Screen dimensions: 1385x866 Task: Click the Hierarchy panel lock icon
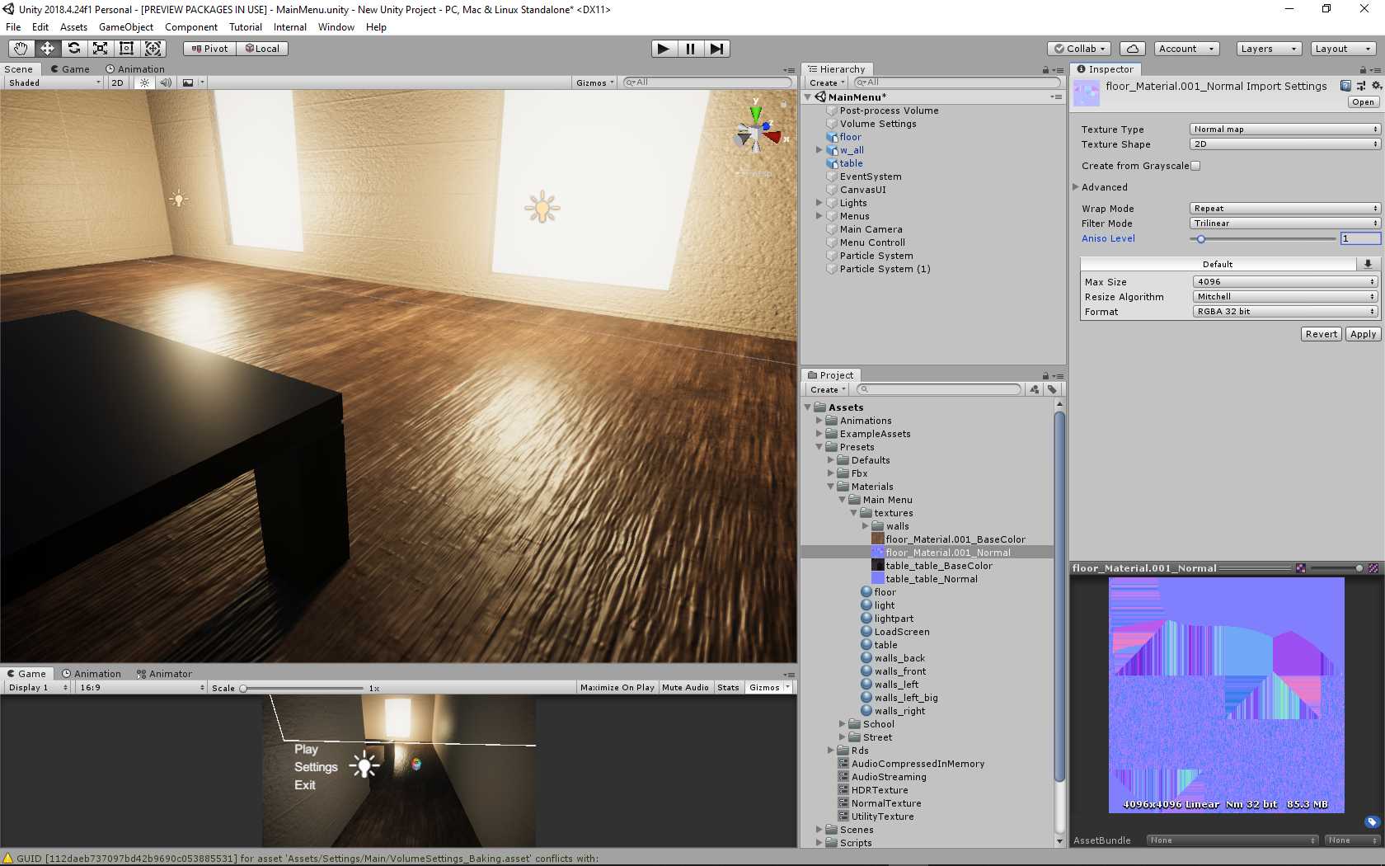pyautogui.click(x=1045, y=70)
